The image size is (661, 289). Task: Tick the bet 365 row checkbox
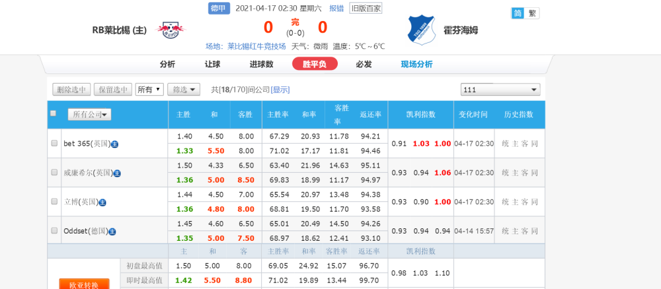pos(54,143)
